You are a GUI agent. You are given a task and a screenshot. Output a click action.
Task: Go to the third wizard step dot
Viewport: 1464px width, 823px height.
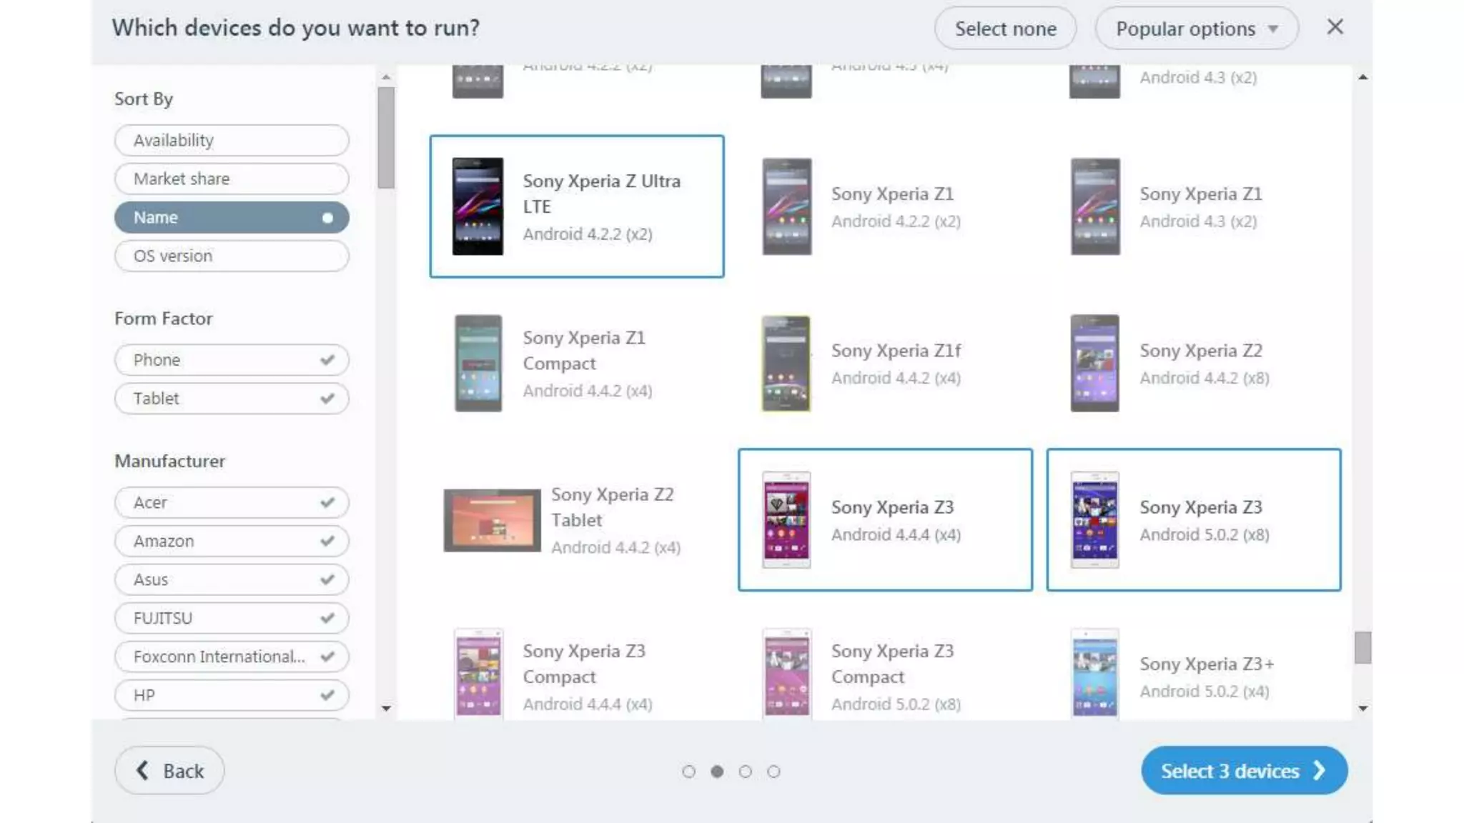(x=745, y=772)
